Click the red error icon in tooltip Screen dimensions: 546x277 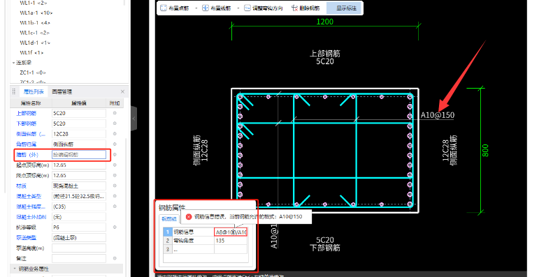(189, 216)
